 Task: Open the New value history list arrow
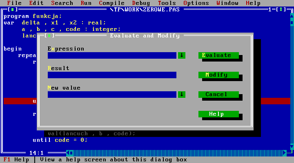[182, 95]
